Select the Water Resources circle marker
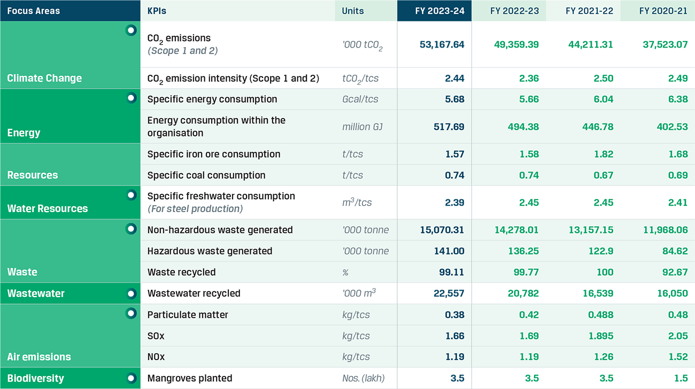Image resolution: width=695 pixels, height=389 pixels. pos(131,195)
